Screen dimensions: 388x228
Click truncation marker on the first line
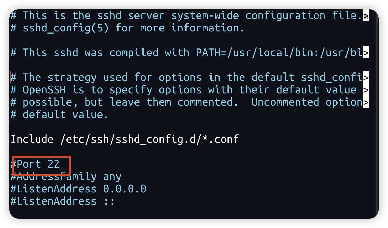pos(366,16)
